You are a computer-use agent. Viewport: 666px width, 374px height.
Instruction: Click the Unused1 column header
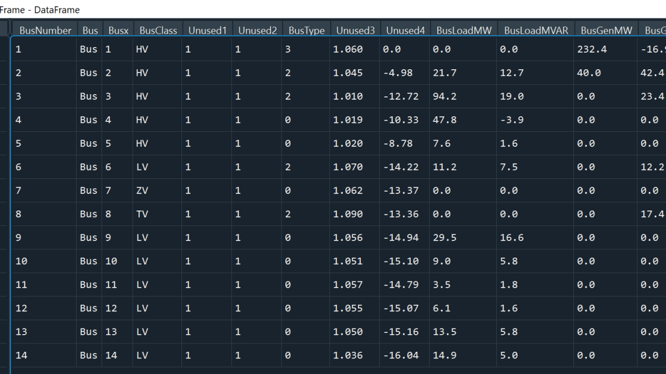point(207,30)
